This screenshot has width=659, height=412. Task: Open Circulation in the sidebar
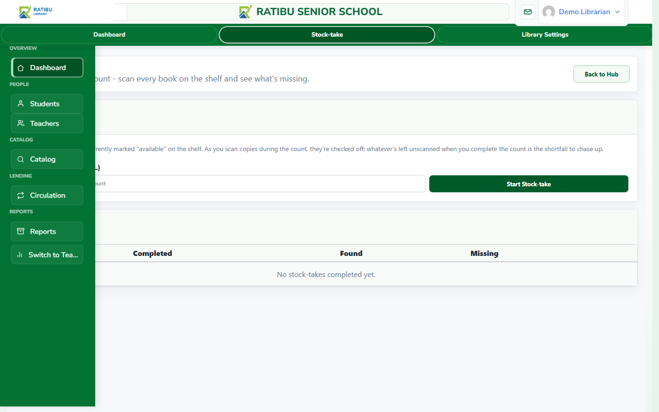(x=47, y=195)
